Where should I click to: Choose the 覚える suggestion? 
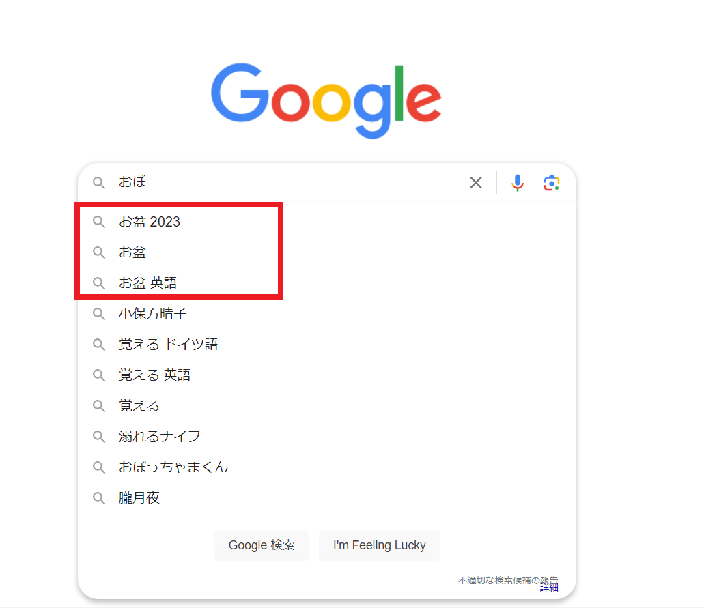click(139, 406)
